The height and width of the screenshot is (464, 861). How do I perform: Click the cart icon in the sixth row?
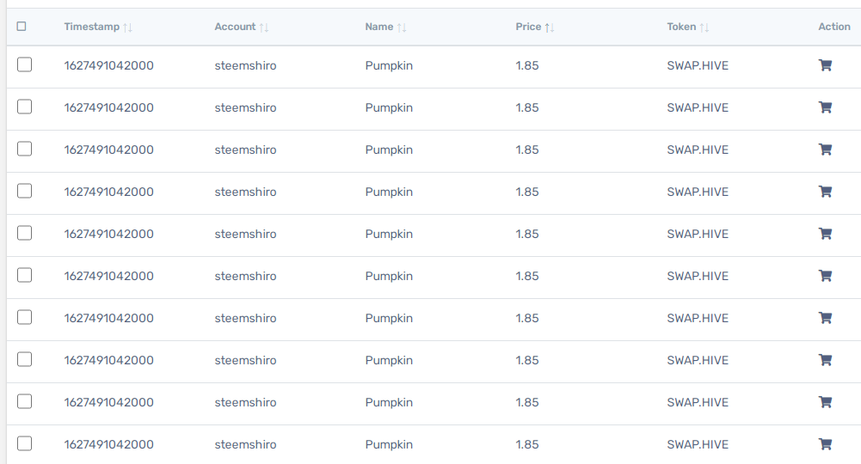pyautogui.click(x=825, y=276)
